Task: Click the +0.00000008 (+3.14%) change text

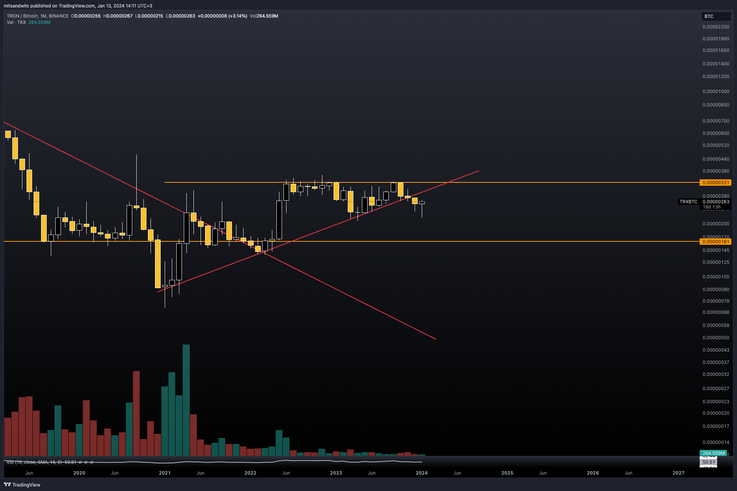Action: (x=222, y=16)
